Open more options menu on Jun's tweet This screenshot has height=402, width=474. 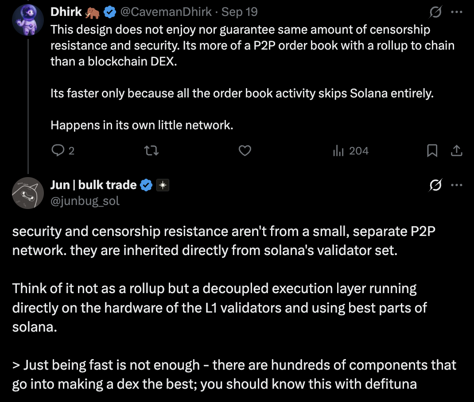456,186
